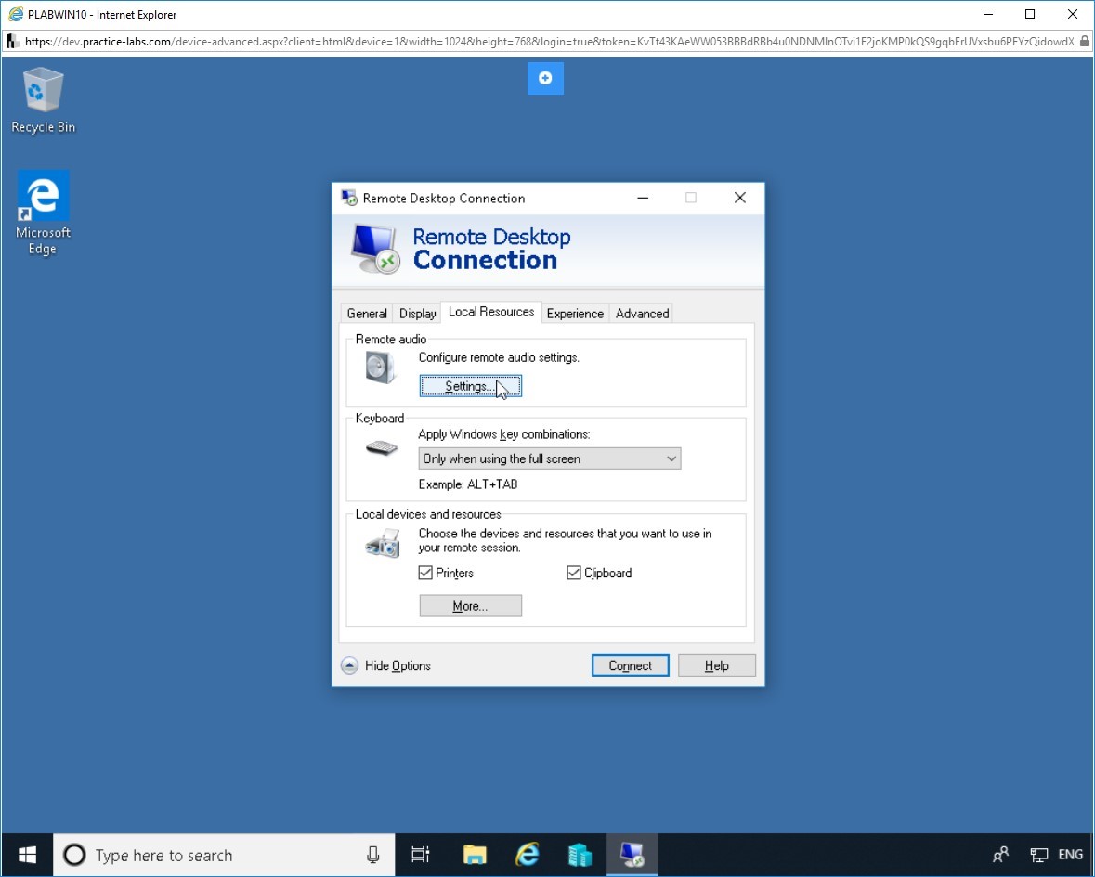Image resolution: width=1095 pixels, height=877 pixels.
Task: Open the Windows Start menu
Action: pos(27,855)
